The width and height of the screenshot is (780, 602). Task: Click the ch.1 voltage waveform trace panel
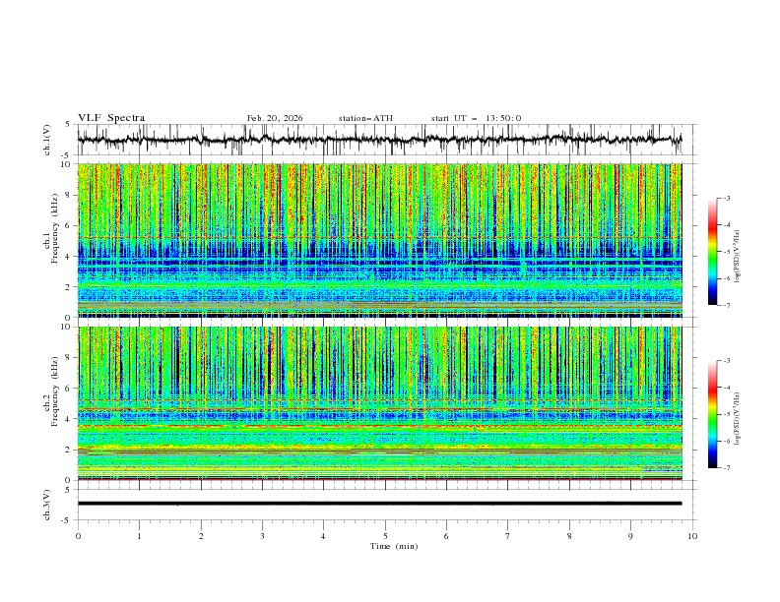384,140
